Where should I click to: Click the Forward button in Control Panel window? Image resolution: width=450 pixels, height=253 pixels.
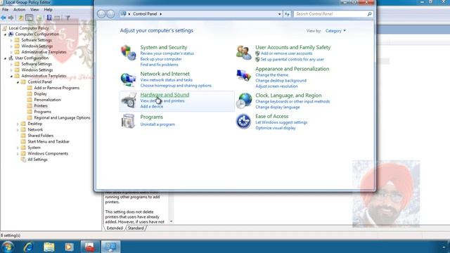(110, 14)
